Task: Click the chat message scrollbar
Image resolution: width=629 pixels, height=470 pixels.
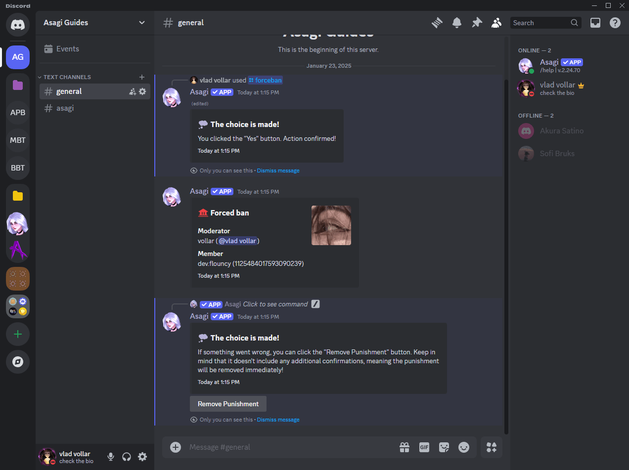Action: tap(506, 256)
